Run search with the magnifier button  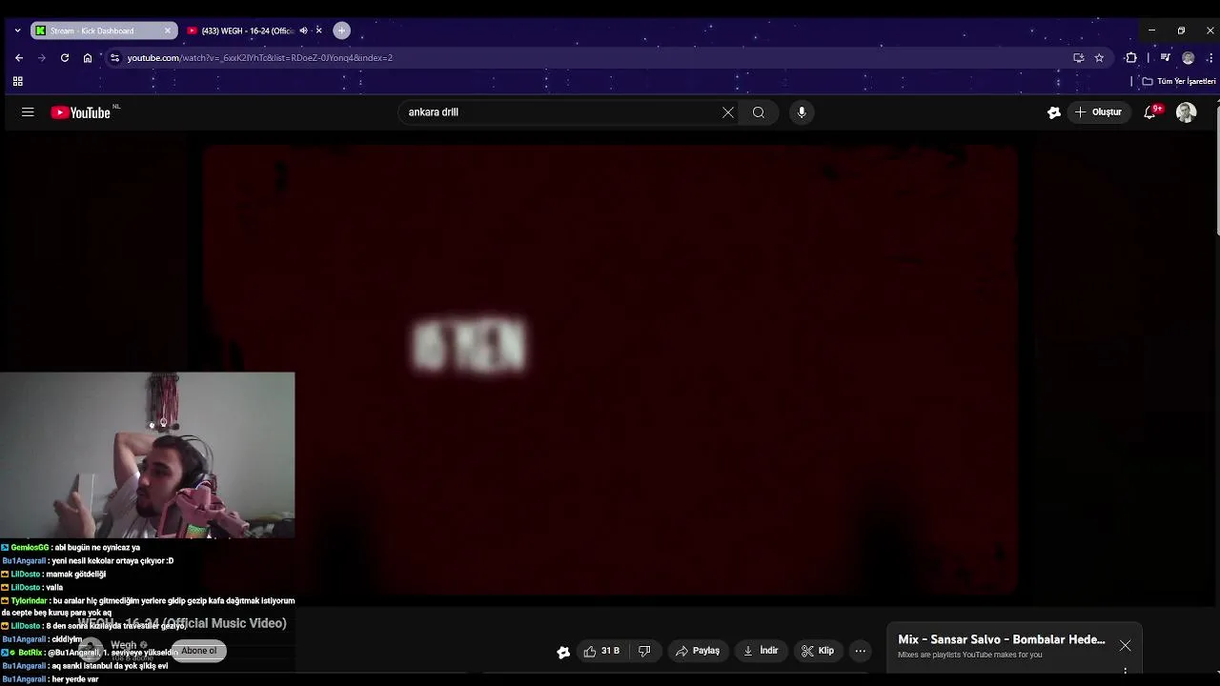point(759,112)
